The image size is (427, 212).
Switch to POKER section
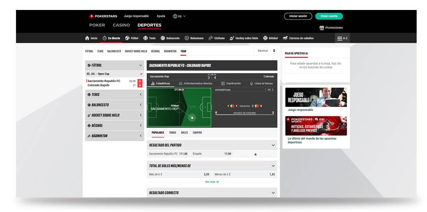pos(97,25)
